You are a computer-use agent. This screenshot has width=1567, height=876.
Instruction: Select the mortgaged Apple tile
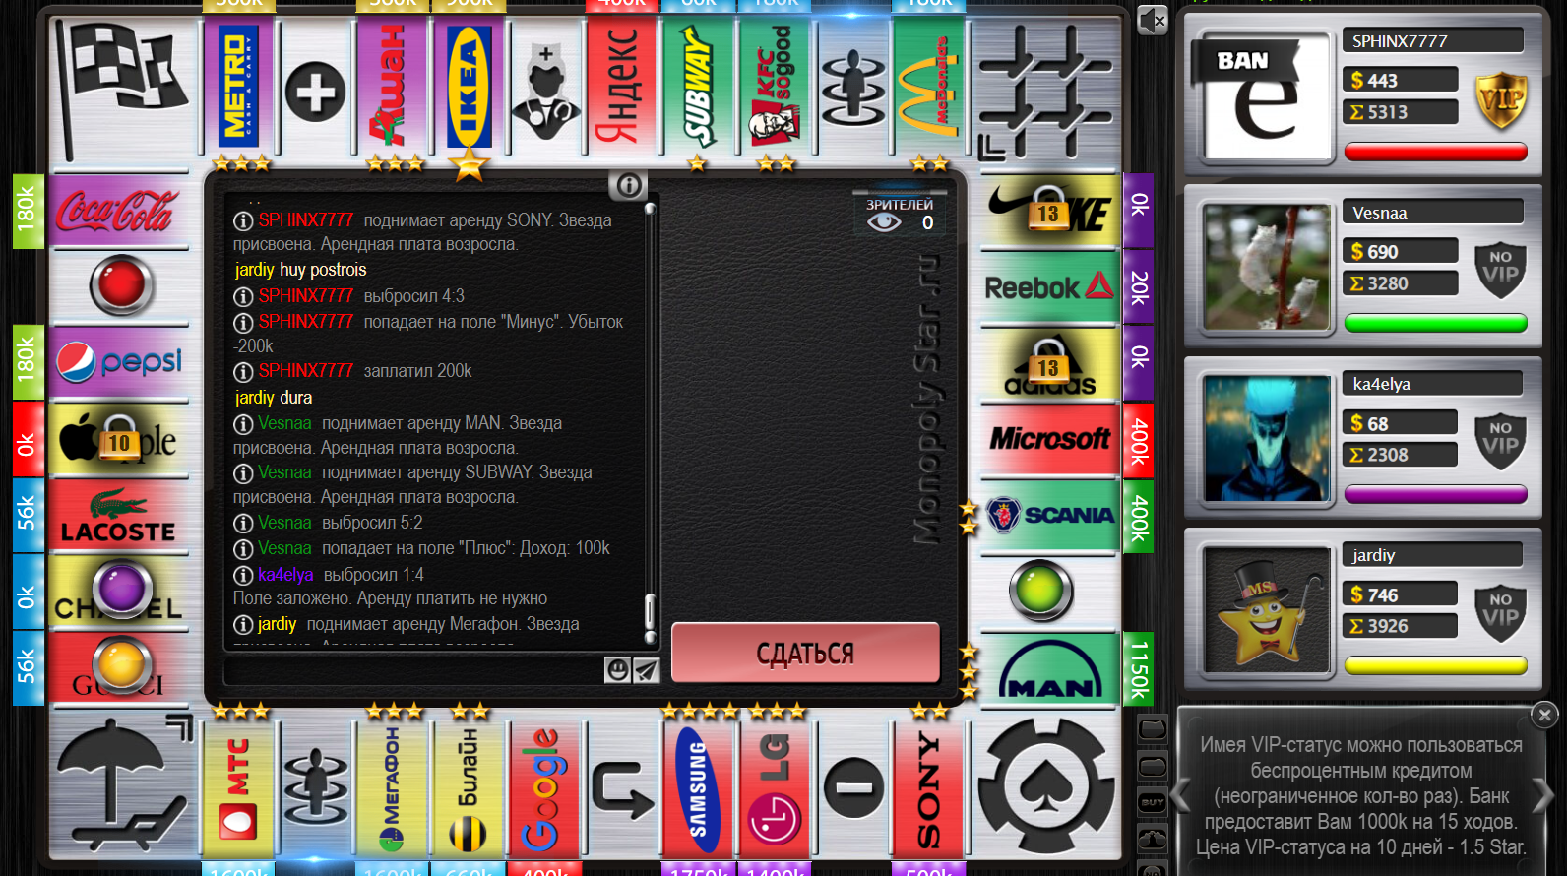point(119,440)
